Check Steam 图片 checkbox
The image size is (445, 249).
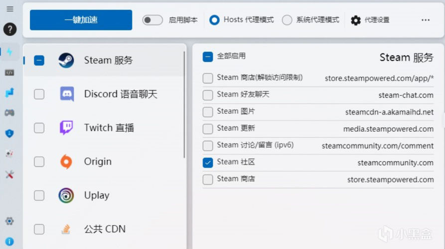208,112
